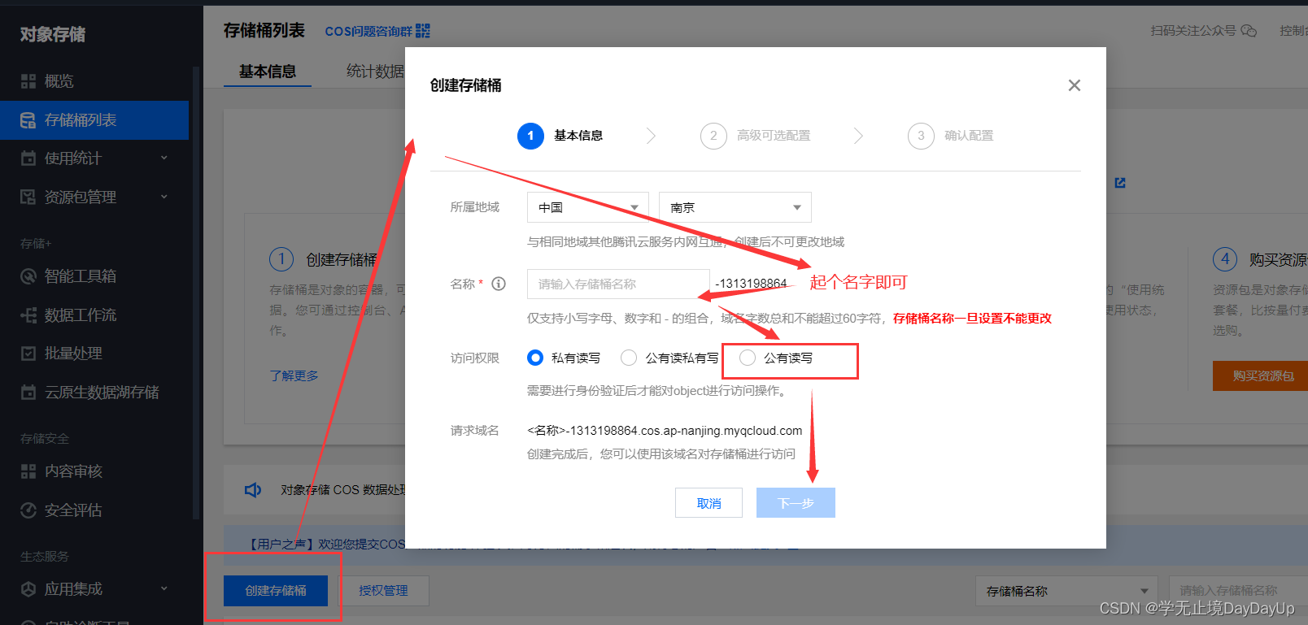This screenshot has width=1308, height=625.
Task: Select the 私有读写 access radio button
Action: tap(535, 358)
